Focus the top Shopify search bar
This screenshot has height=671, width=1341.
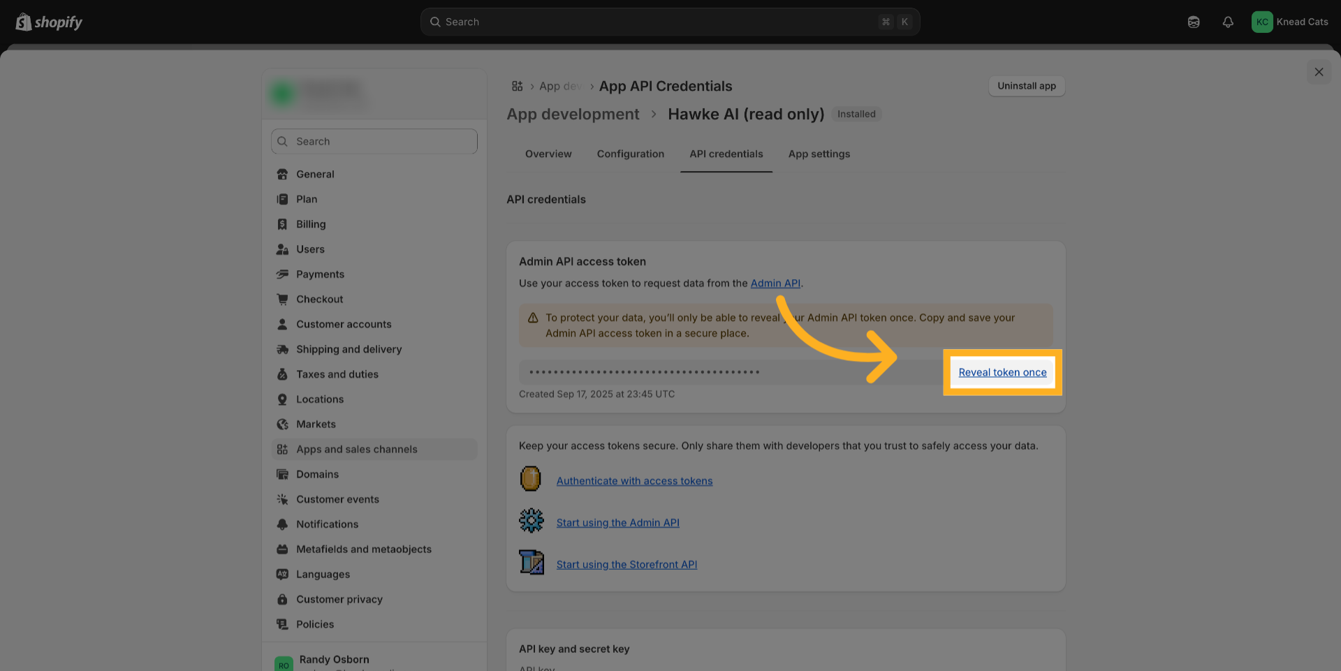[670, 22]
